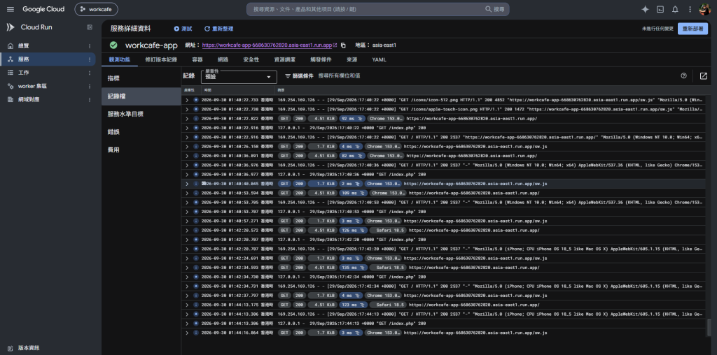717x355 pixels.
Task: Open the more options dots beside 工作
Action: tap(89, 73)
